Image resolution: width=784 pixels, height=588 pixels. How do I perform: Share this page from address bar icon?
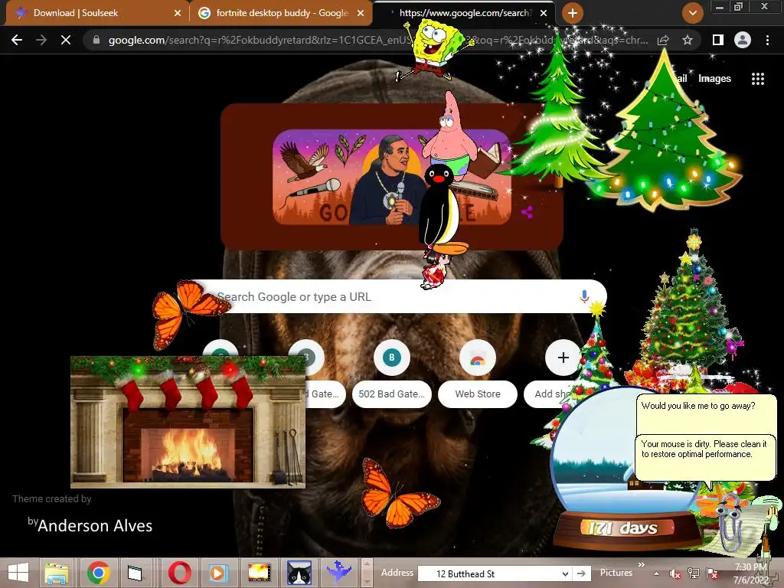pos(663,40)
